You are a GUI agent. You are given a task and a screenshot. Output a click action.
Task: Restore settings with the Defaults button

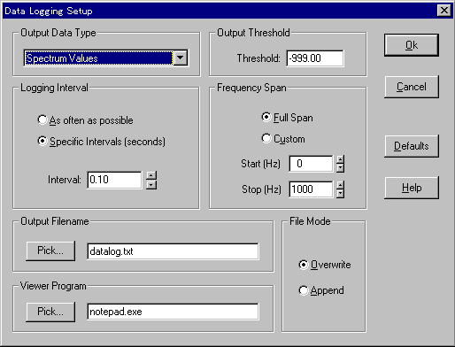coord(412,146)
